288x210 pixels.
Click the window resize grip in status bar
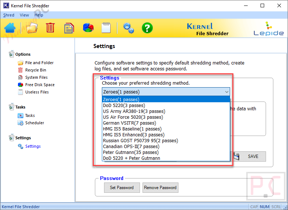click(x=285, y=207)
